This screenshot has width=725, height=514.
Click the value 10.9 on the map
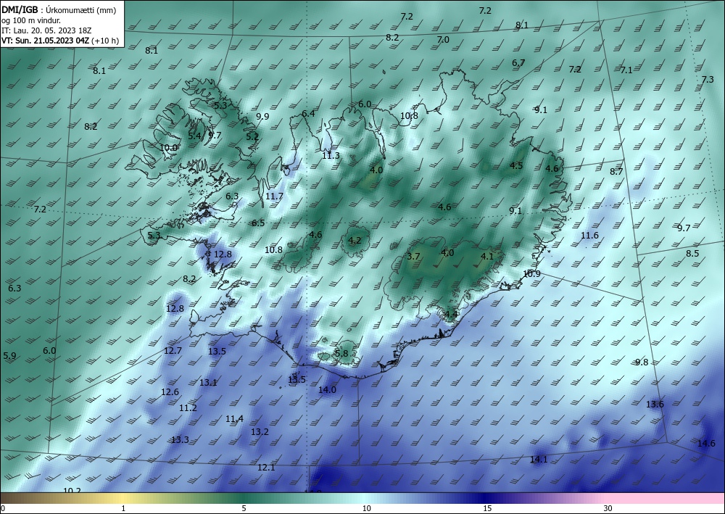click(531, 273)
